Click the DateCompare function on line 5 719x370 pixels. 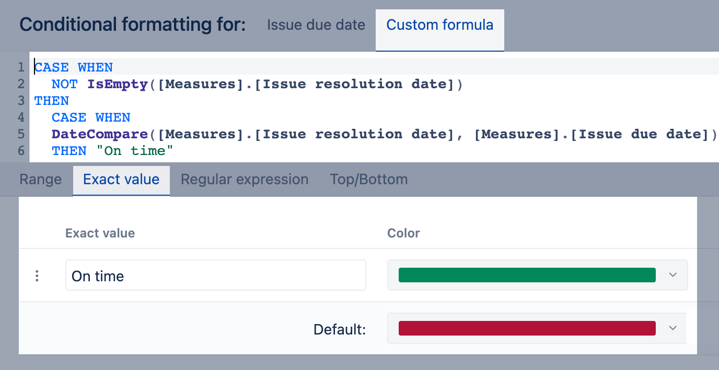(99, 134)
